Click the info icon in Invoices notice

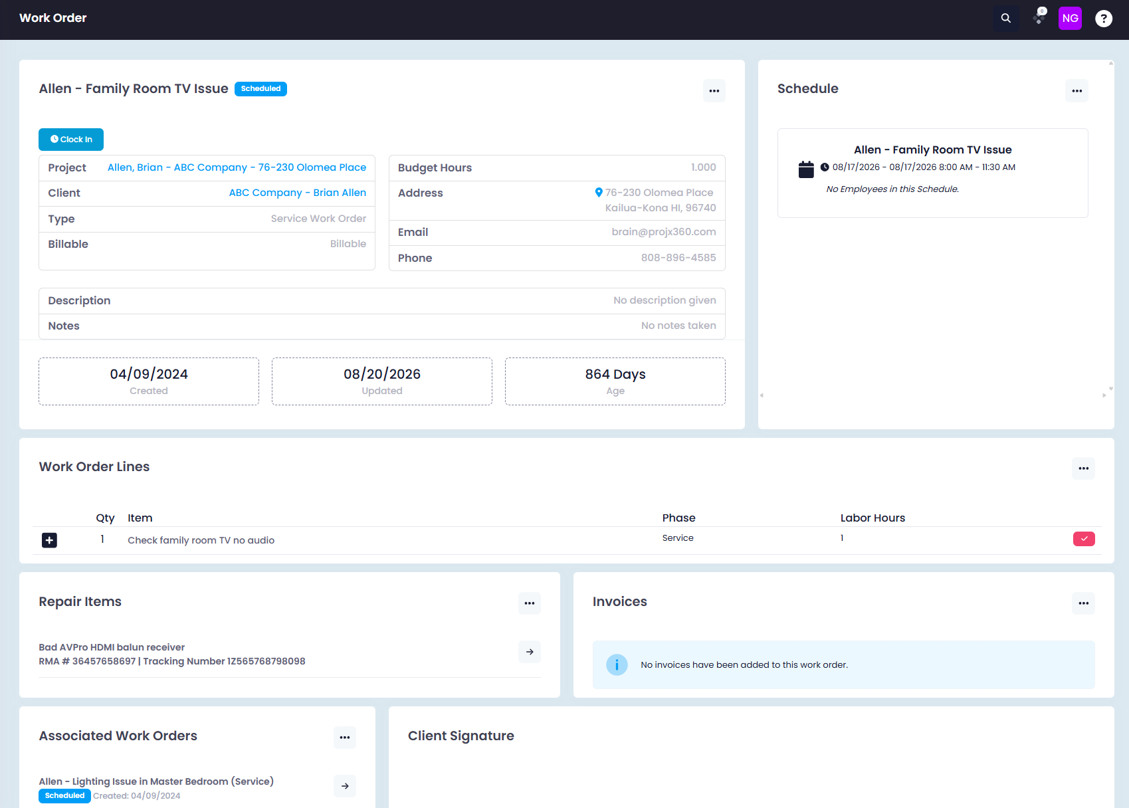click(617, 665)
